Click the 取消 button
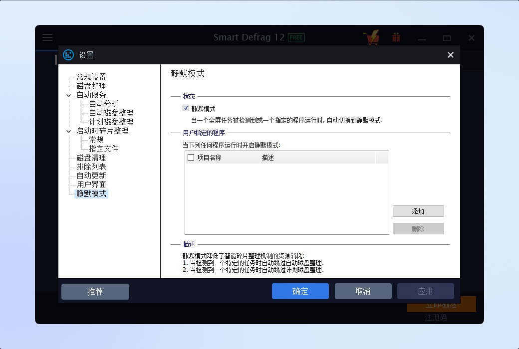The height and width of the screenshot is (349, 519). click(x=363, y=291)
